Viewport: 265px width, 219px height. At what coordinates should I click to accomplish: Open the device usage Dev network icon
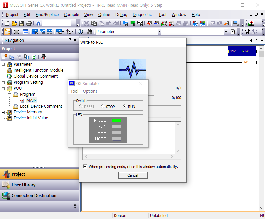(x=50, y=32)
